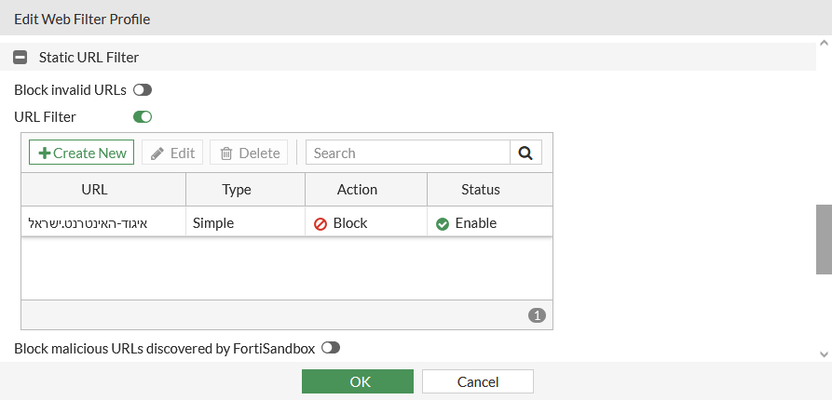Turn off the URL Filter switch
832x400 pixels.
143,117
